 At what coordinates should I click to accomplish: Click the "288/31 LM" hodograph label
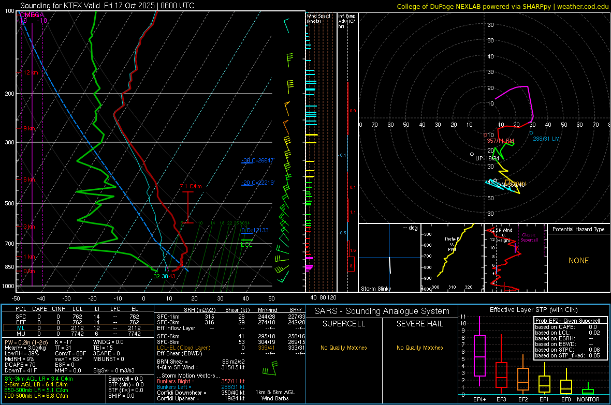546,139
